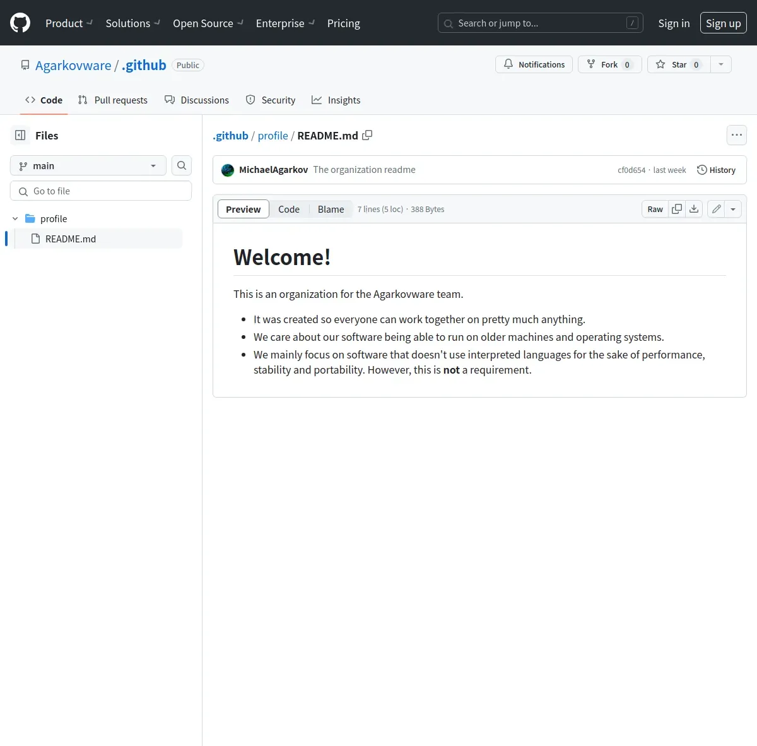Open the Security tab
Screen dimensions: 757x746
270,100
